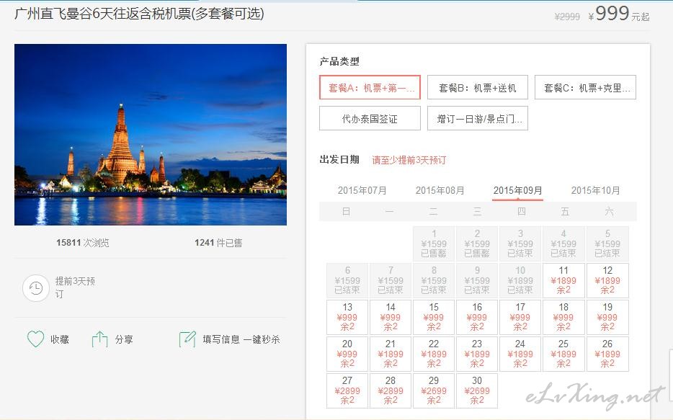Click the 收藏 favorite label

coord(60,339)
